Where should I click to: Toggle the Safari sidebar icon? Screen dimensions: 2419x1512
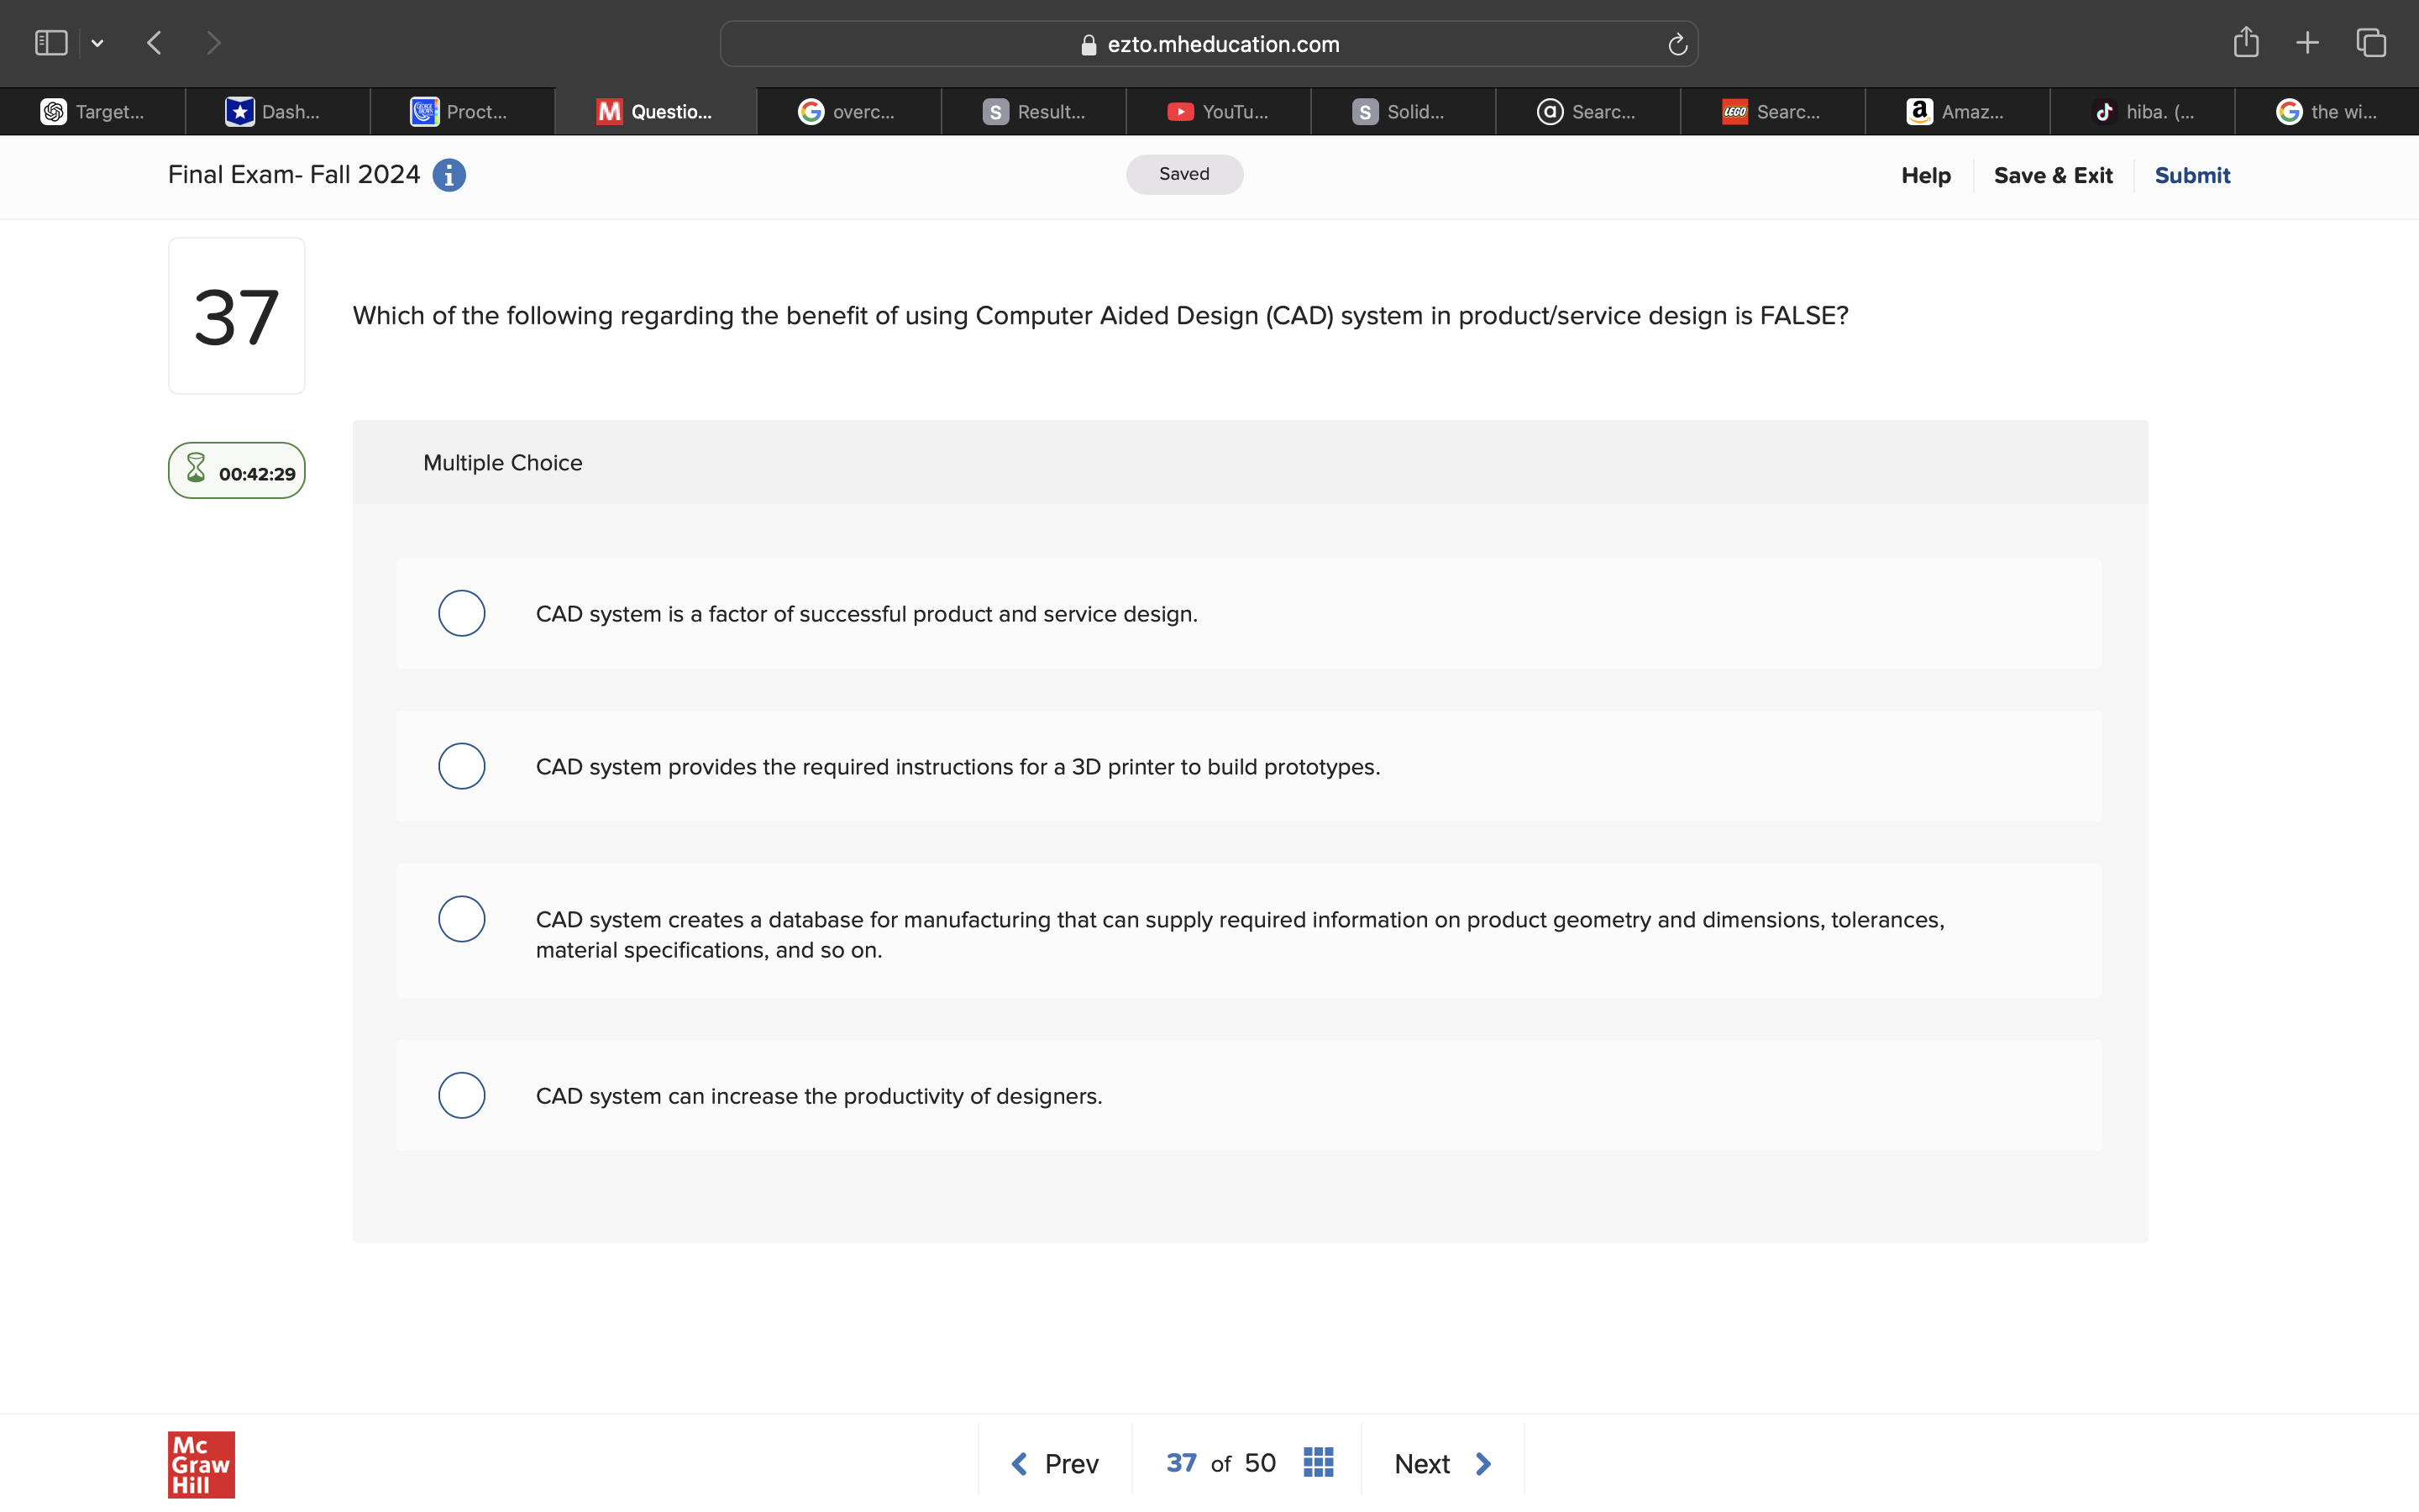pos(51,43)
